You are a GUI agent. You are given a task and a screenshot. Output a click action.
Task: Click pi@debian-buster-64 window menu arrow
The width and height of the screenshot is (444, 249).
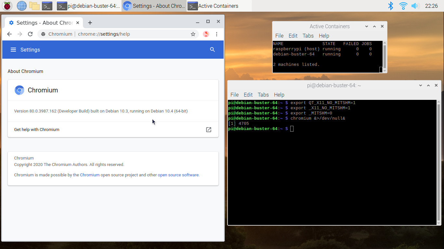421,86
